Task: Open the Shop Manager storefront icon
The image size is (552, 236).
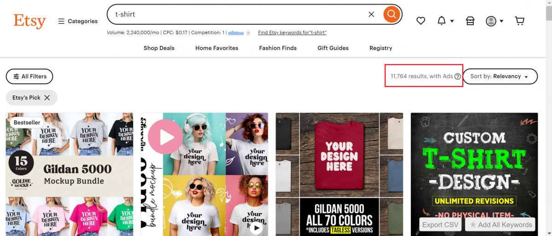Action: [470, 21]
